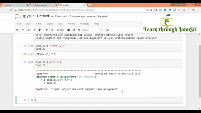Copy selected cells icon
The width and height of the screenshot is (201, 113).
pos(35,30)
